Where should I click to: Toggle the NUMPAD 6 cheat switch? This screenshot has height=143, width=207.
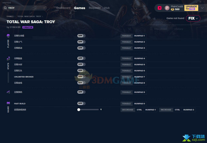(x=81, y=71)
